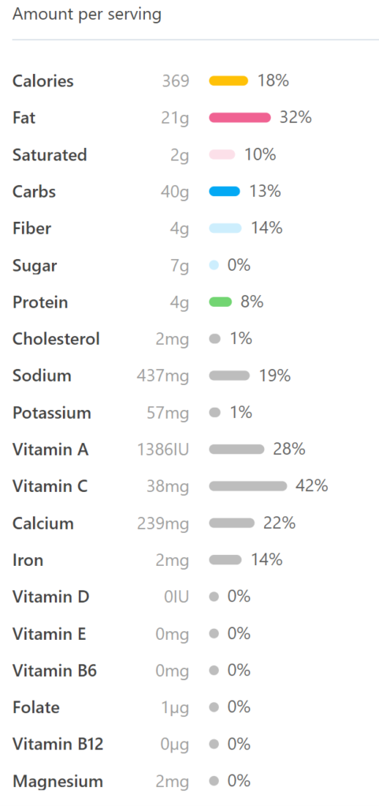Screen dimensions: 379x806
Task: Click the Vitamin A gray bar
Action: [236, 449]
